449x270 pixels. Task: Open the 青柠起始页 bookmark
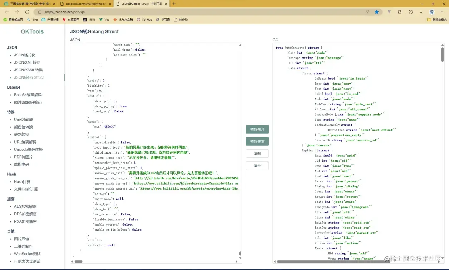13,20
